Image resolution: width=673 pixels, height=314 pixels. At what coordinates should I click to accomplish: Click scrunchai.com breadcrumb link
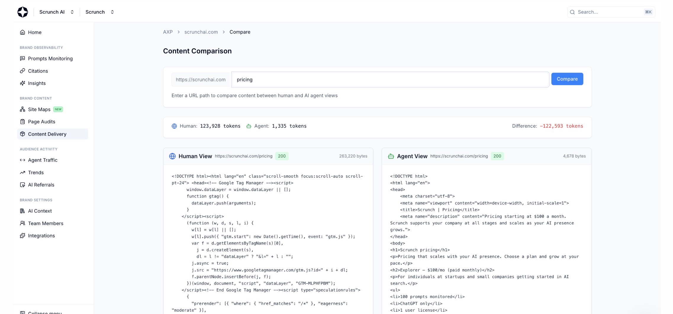(201, 32)
